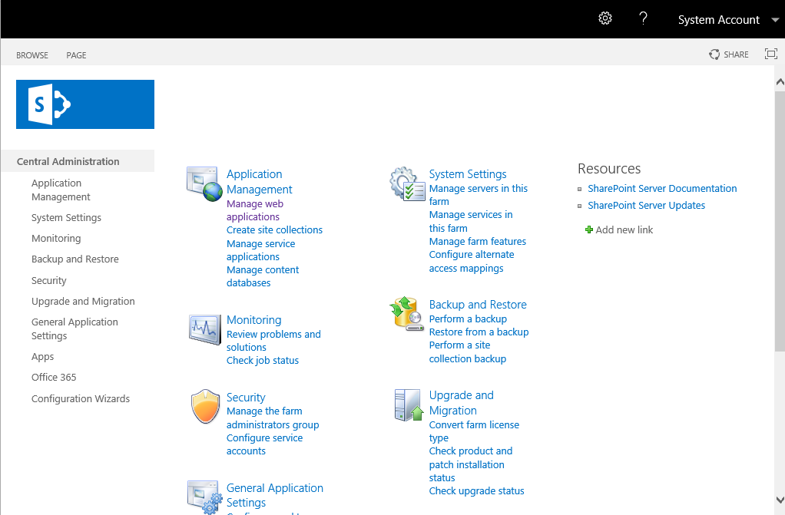Click the vertical scrollbar thumb
785x515 pixels.
(x=780, y=221)
